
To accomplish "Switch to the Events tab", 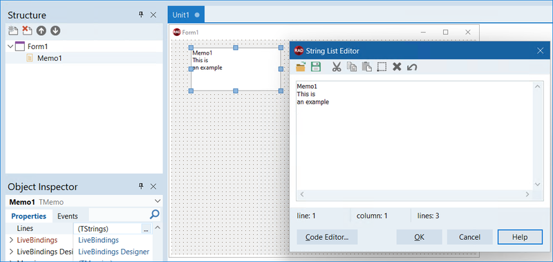I will [x=67, y=216].
